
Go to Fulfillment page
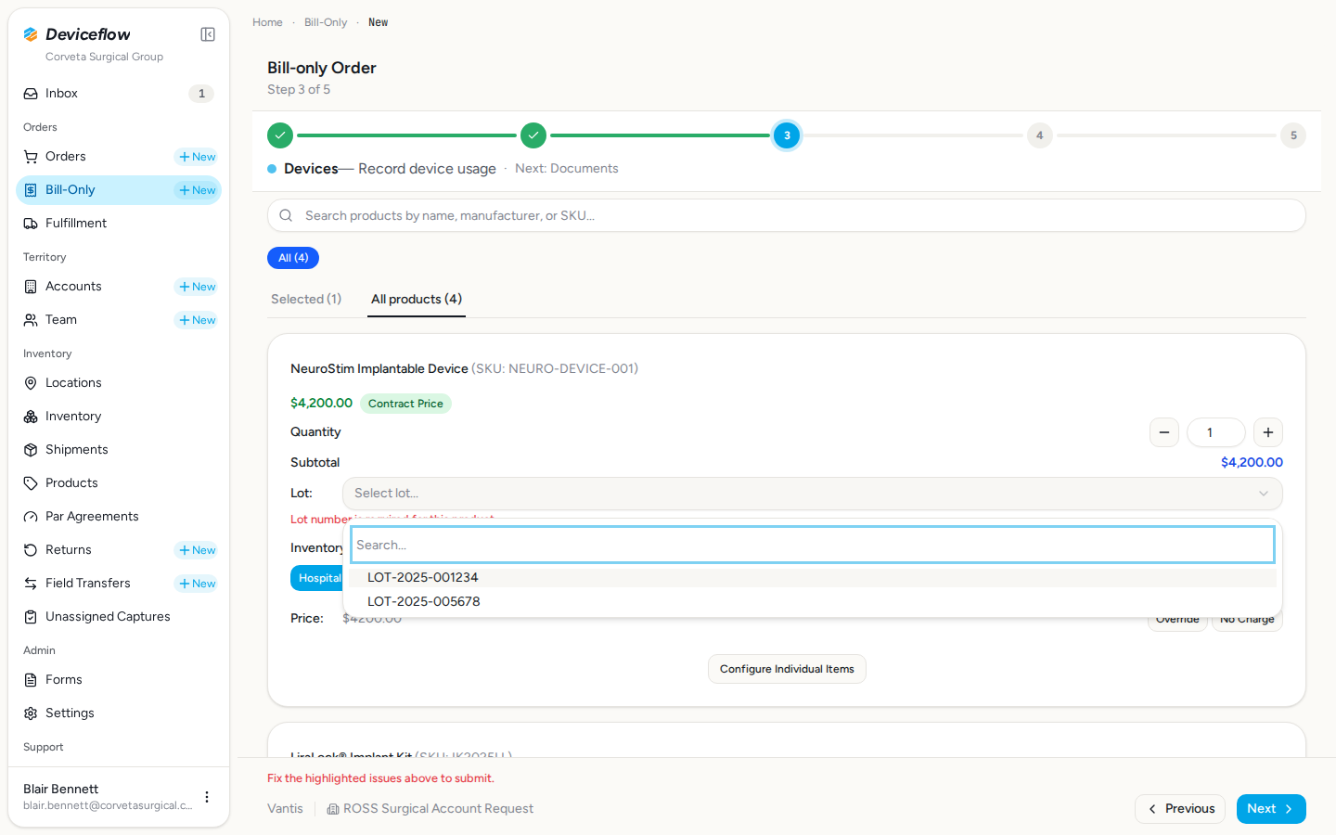tap(119, 224)
